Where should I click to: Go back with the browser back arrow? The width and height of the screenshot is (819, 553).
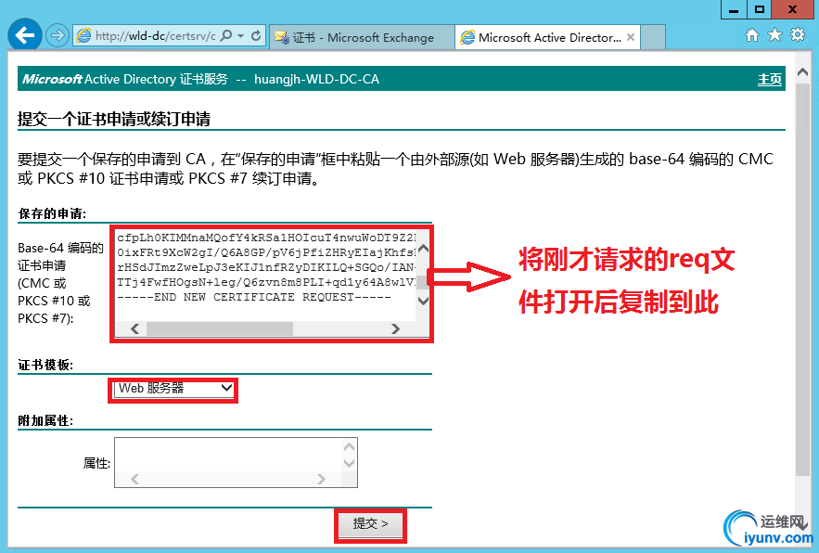[x=24, y=35]
